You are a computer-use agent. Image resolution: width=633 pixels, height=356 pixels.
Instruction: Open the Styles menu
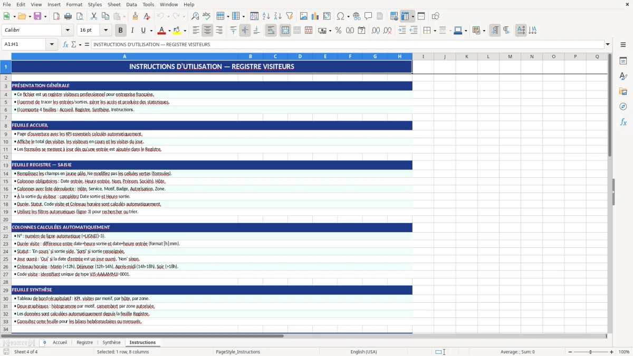(x=95, y=4)
